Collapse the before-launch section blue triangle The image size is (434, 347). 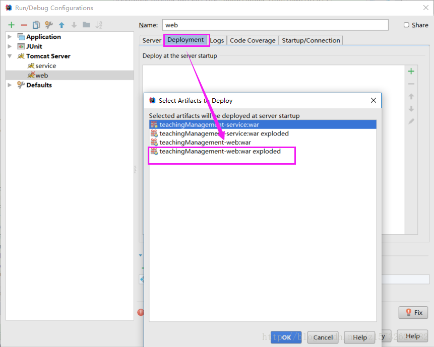[141, 255]
